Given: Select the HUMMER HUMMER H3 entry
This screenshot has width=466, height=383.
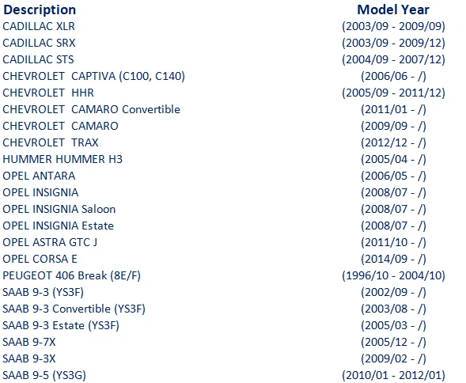Looking at the screenshot, I should pyautogui.click(x=63, y=160).
